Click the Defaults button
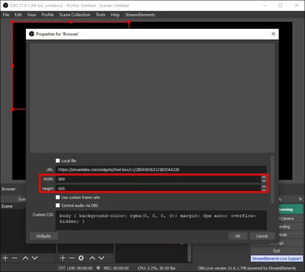 click(44, 236)
